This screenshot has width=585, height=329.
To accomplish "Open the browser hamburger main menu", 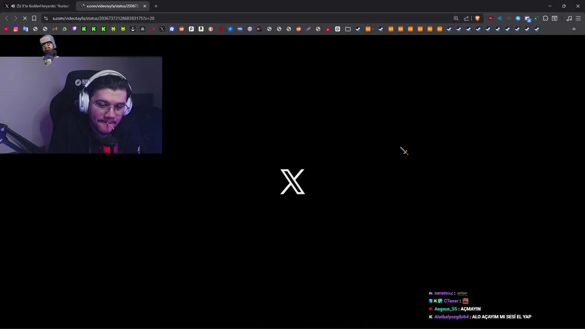I will (x=578, y=18).
